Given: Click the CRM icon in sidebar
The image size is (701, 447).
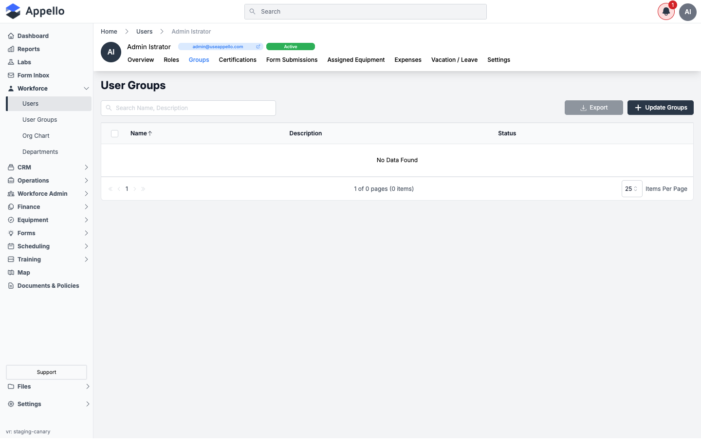Looking at the screenshot, I should pos(11,168).
